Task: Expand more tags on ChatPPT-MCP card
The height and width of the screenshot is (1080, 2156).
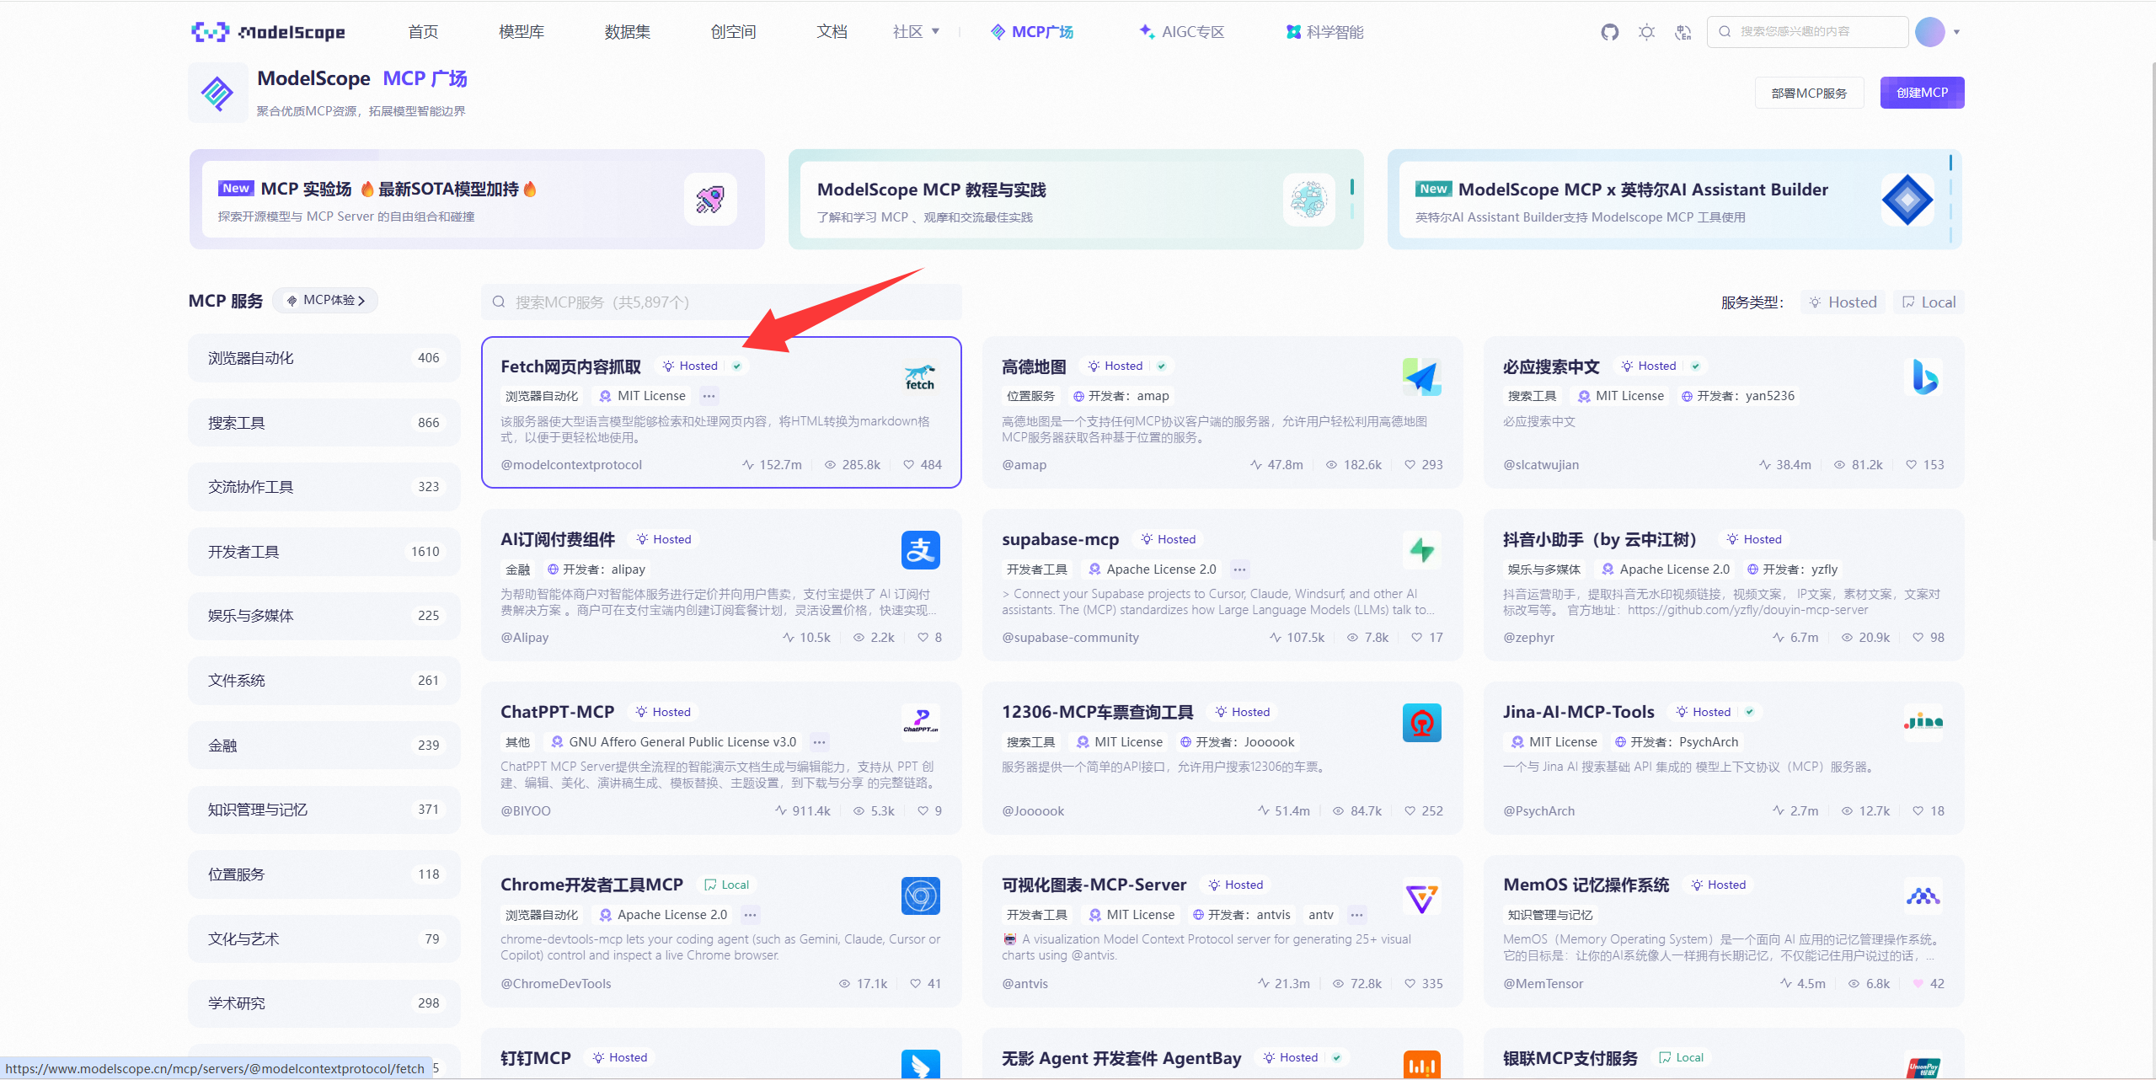Action: point(819,742)
